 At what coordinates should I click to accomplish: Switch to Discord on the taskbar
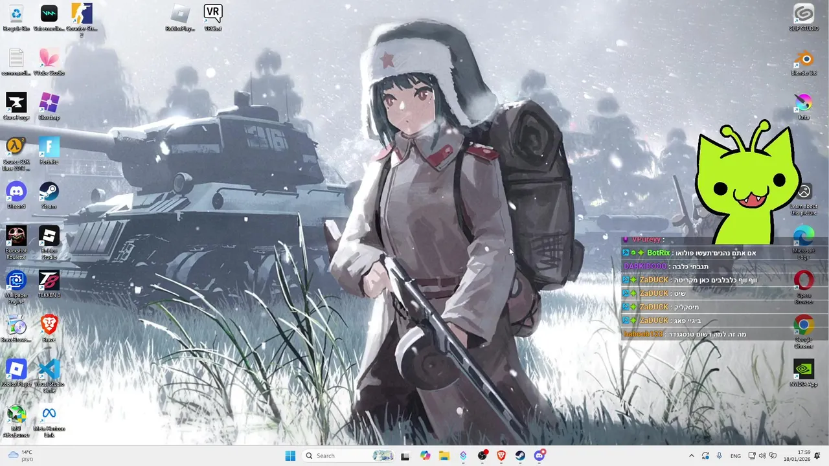539,456
